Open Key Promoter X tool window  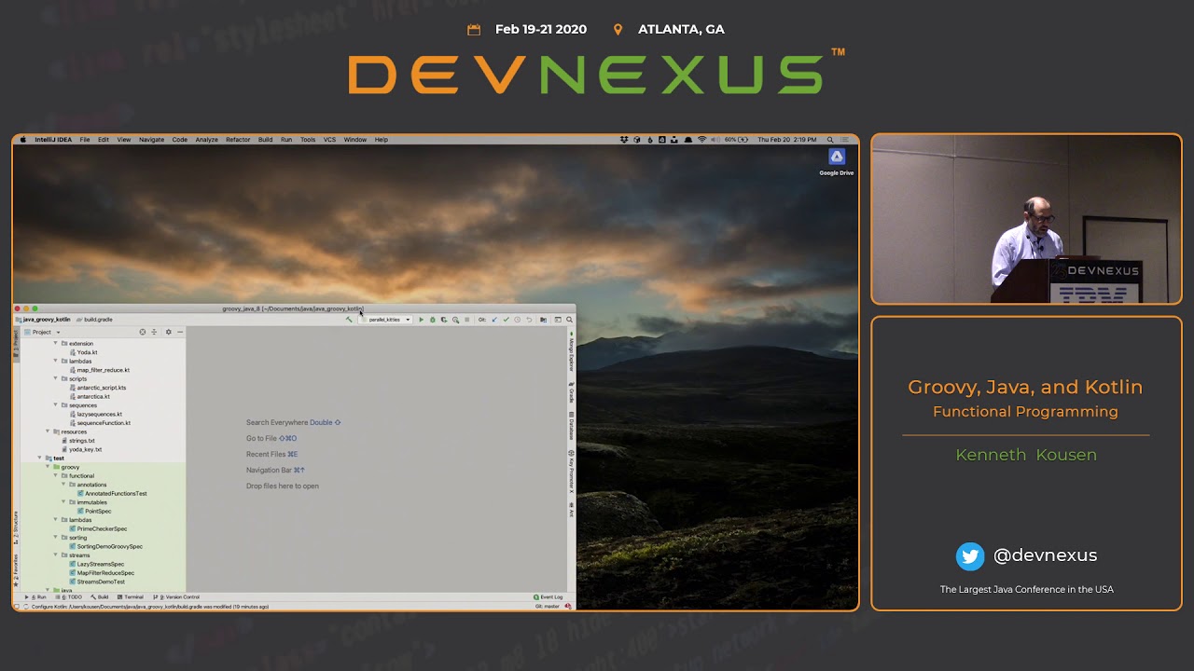(572, 472)
